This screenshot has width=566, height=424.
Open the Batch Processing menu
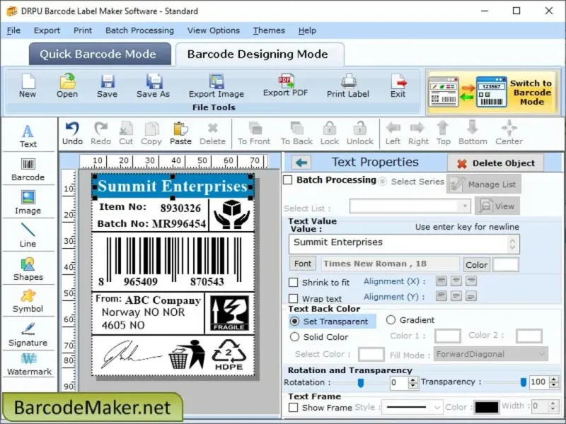tap(139, 30)
